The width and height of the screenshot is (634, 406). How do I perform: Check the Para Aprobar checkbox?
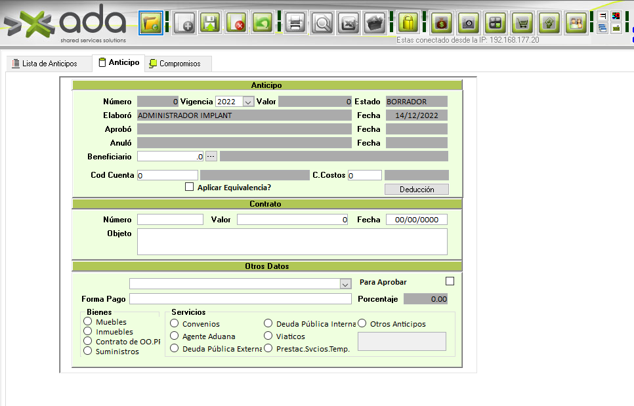point(450,281)
